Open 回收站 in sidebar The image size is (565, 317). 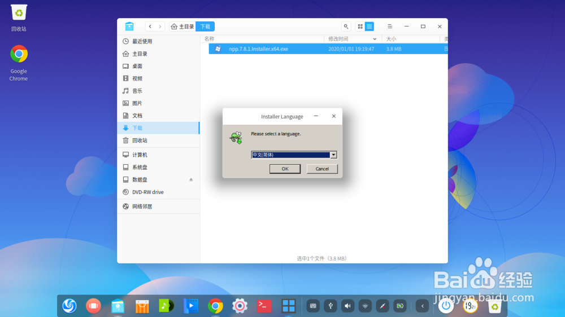[159, 140]
